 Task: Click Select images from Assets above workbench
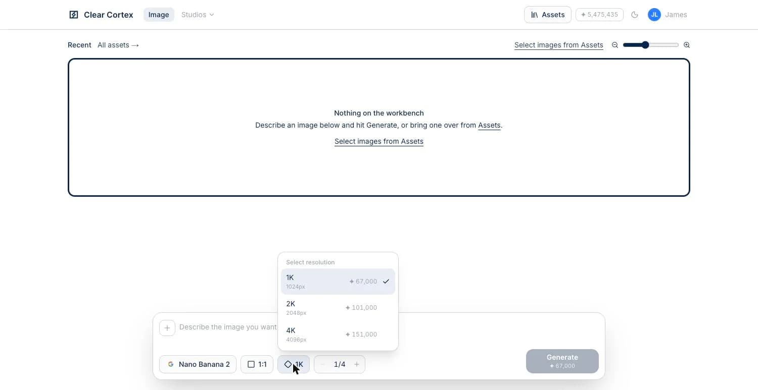[x=559, y=45]
